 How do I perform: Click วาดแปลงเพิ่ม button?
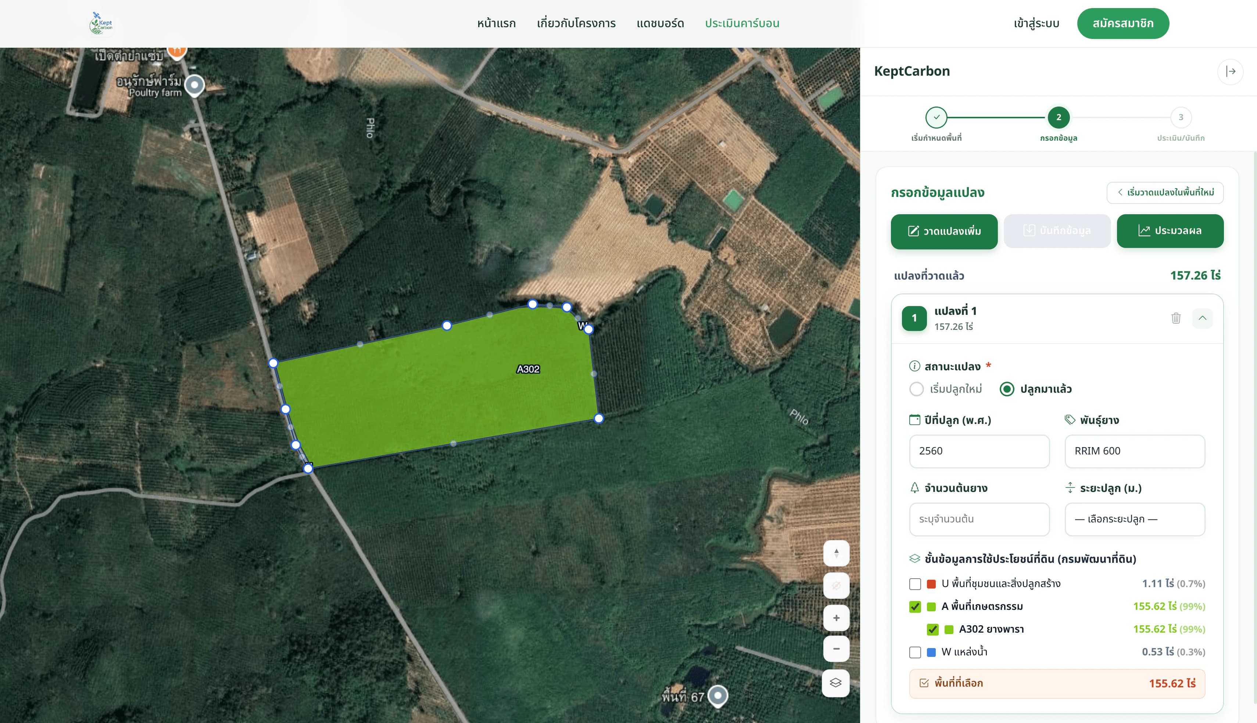944,231
